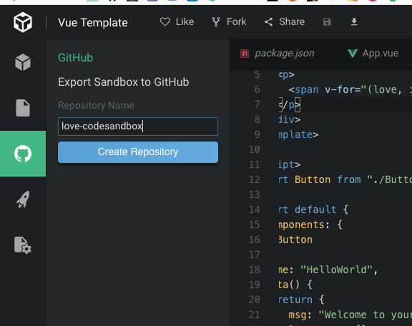Open the sandbox info cube icon

click(23, 62)
